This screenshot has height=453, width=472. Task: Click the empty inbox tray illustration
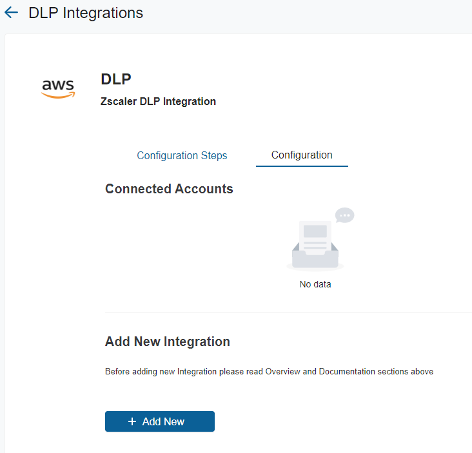(315, 255)
